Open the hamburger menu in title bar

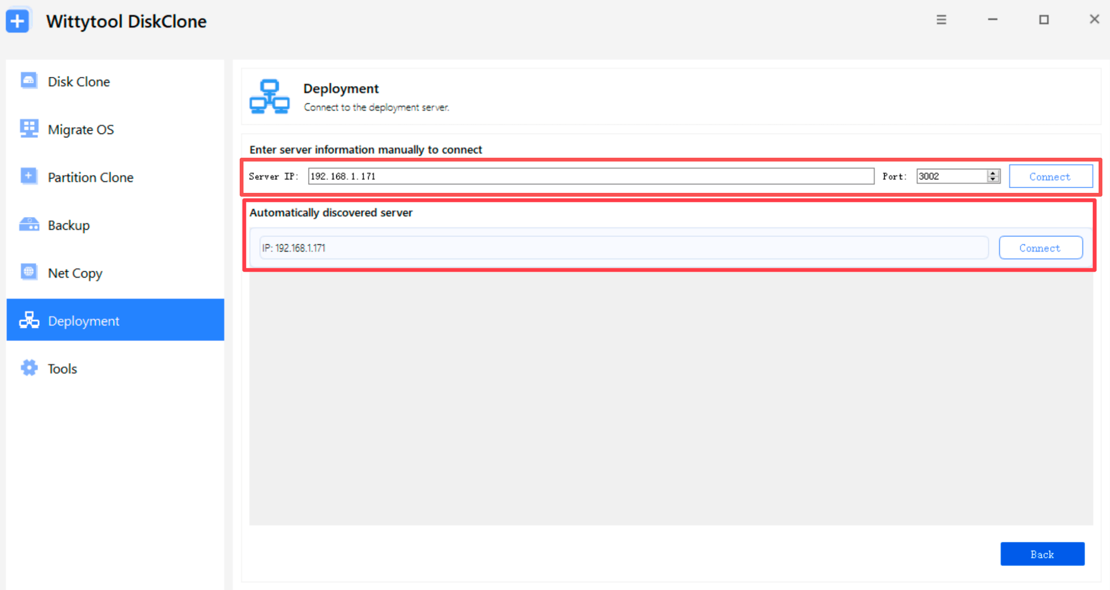[x=941, y=20]
